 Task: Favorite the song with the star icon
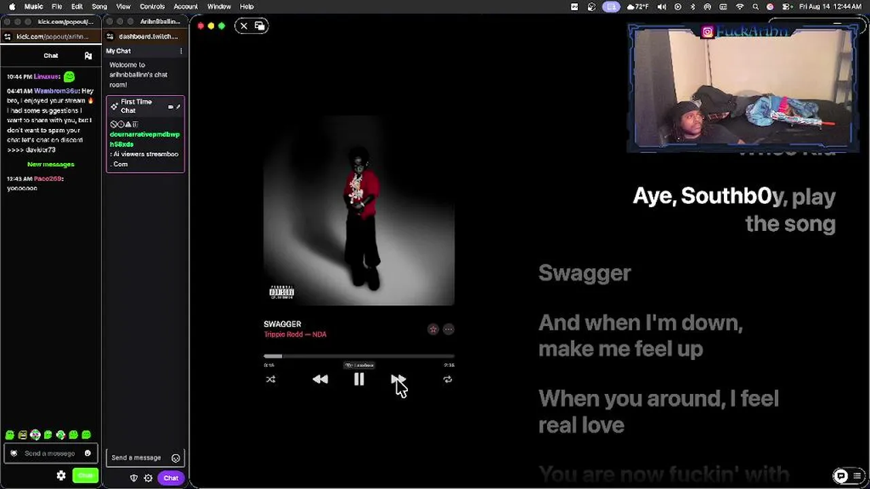433,329
